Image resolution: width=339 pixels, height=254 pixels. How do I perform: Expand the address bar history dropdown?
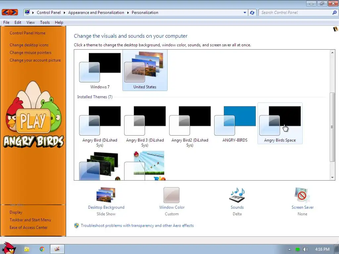point(245,13)
